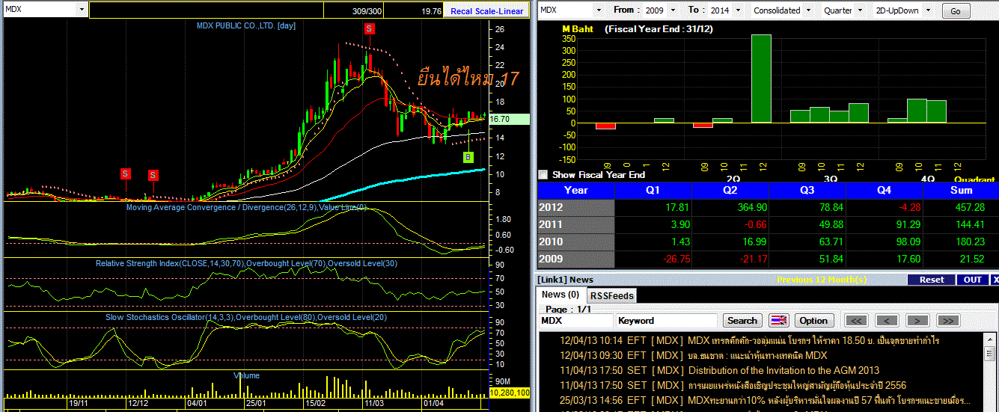Click the red S sell marker at chart peak
The height and width of the screenshot is (412, 999).
pos(370,28)
